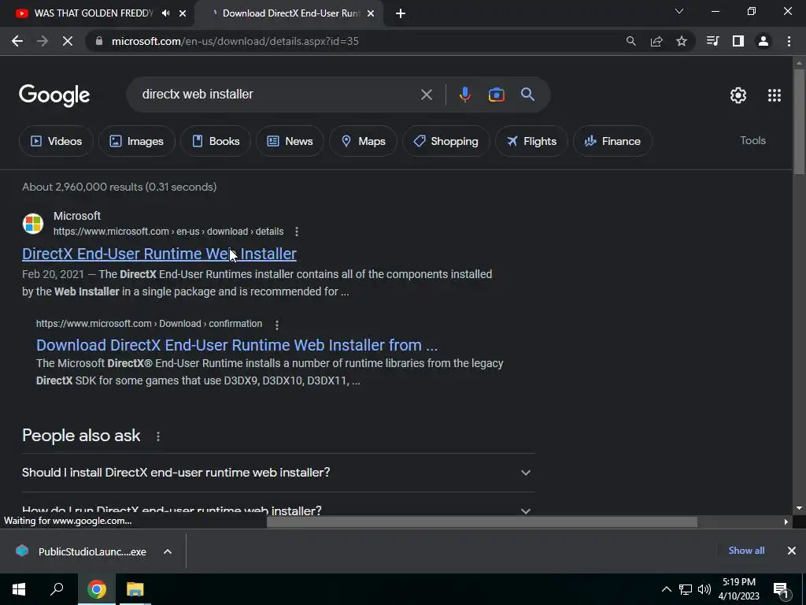This screenshot has width=806, height=605.
Task: Click the Google search box with directx web installer
Action: click(x=278, y=95)
